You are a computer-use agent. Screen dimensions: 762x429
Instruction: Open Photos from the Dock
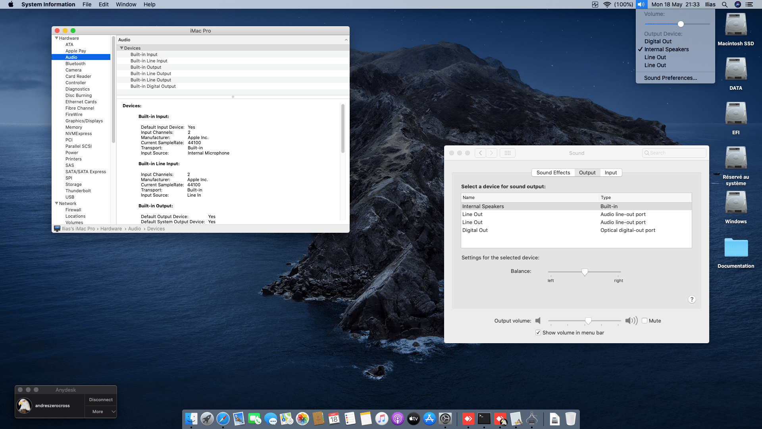click(302, 418)
